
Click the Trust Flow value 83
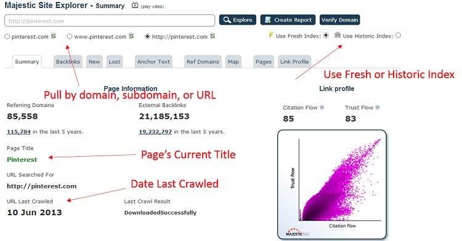(x=351, y=119)
